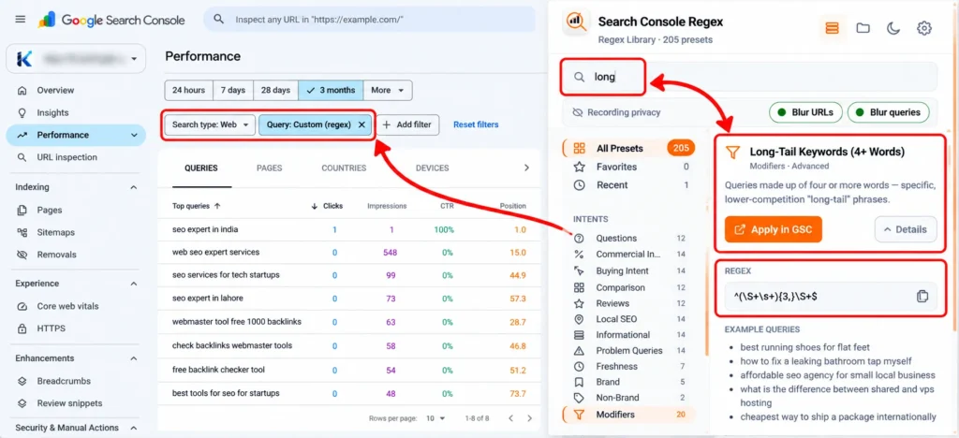The height and width of the screenshot is (438, 959).
Task: Toggle Recording privacy setting
Action: click(616, 112)
